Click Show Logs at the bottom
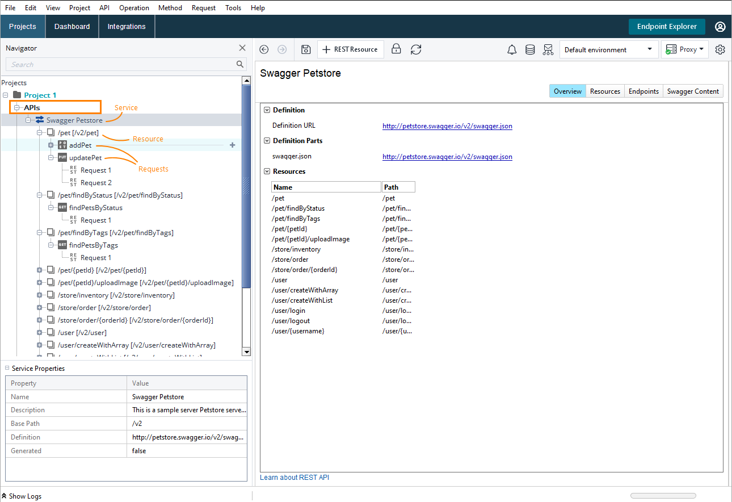This screenshot has height=502, width=732. (x=25, y=496)
